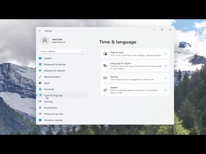Focus the Find a setting search box

coord(62,51)
